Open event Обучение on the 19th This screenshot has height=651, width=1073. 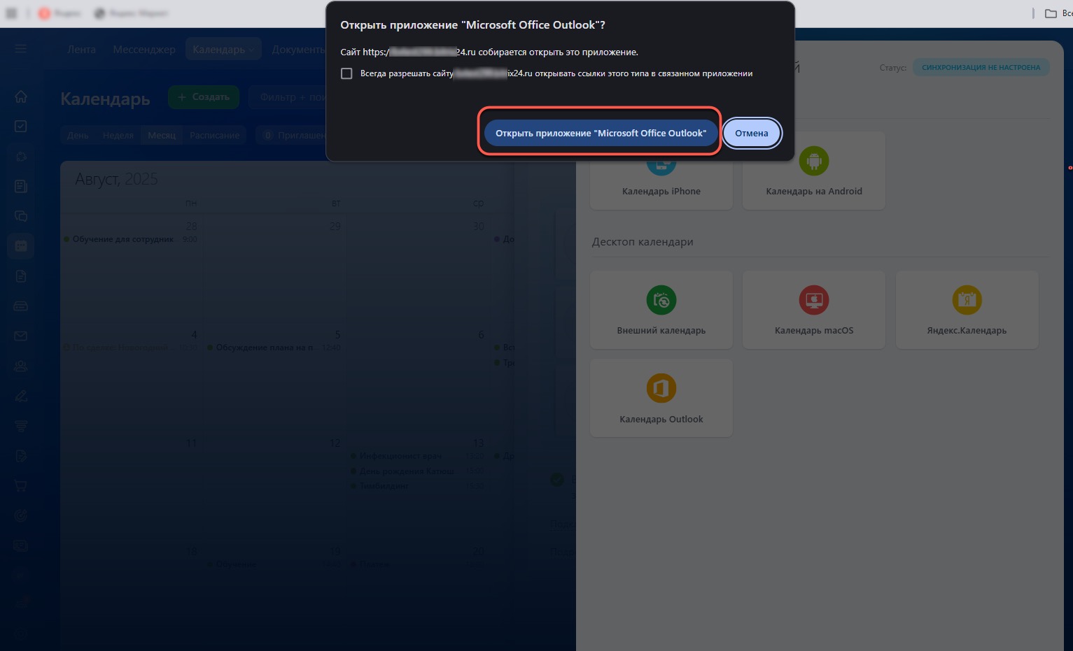[274, 564]
